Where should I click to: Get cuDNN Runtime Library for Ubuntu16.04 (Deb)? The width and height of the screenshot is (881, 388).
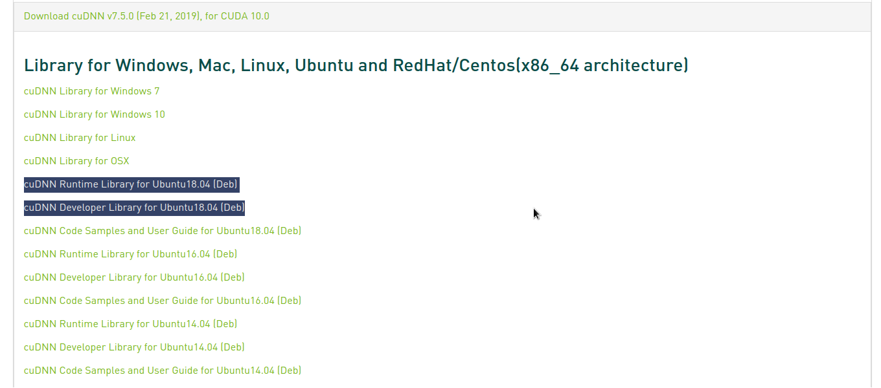coord(131,254)
